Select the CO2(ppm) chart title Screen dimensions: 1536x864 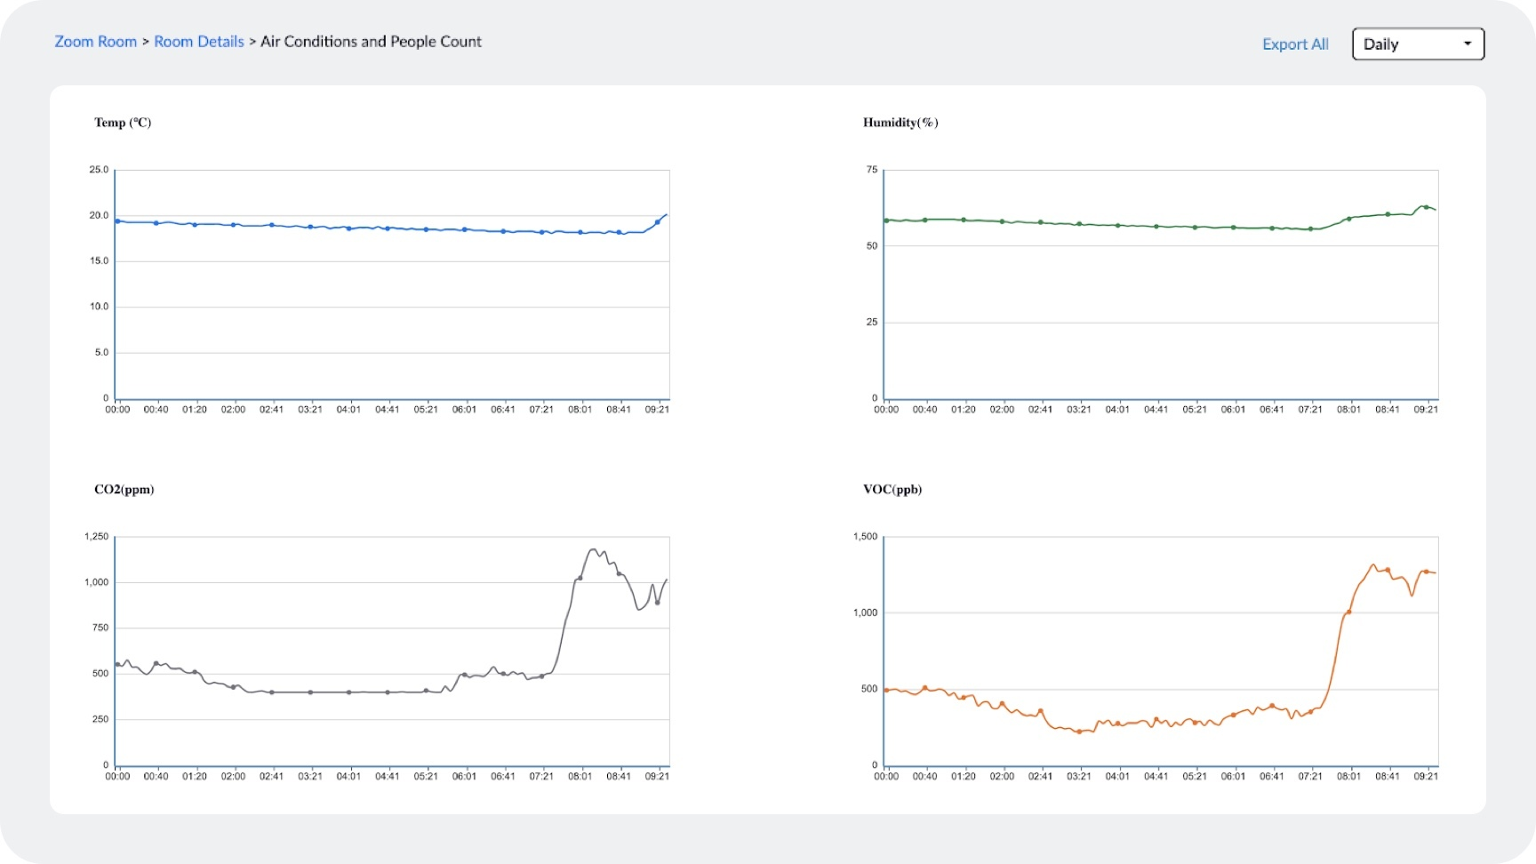pyautogui.click(x=124, y=490)
